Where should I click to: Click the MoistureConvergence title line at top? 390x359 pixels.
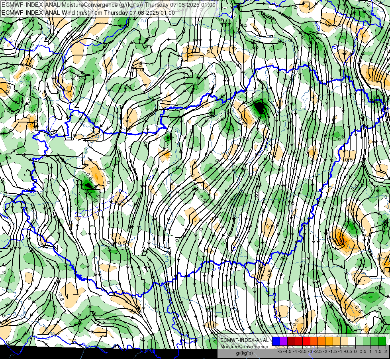tap(108, 5)
